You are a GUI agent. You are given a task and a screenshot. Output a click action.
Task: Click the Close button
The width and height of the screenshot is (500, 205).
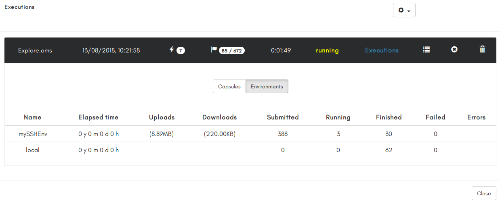[x=484, y=193]
